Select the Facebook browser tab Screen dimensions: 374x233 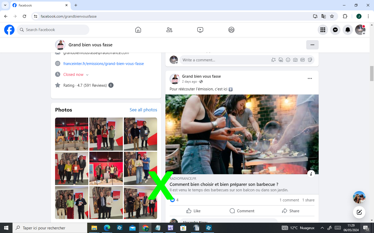point(39,5)
